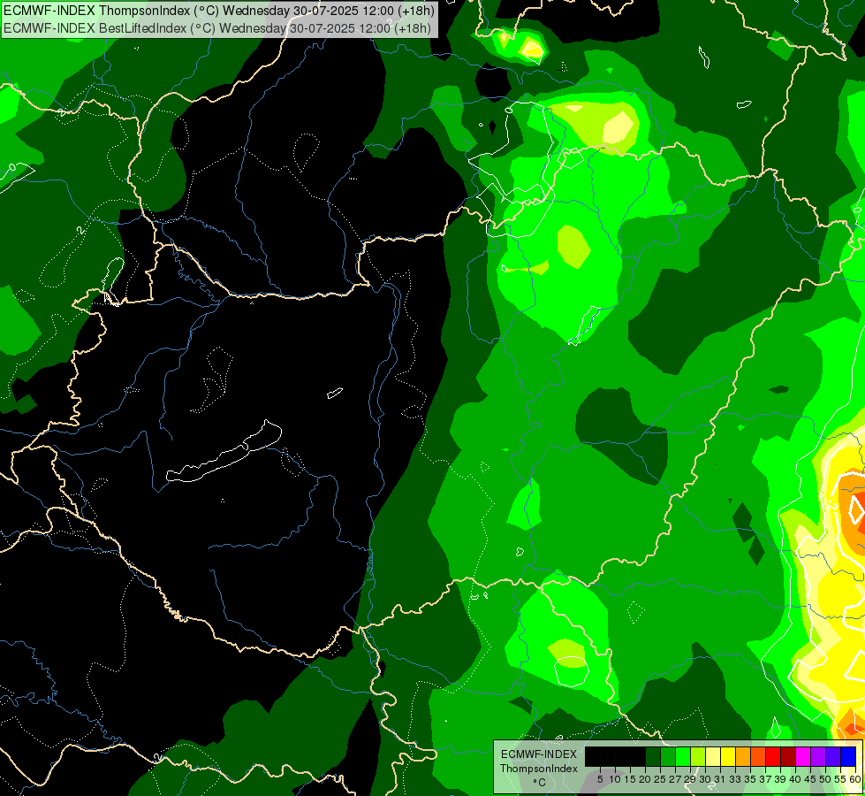The image size is (865, 796).
Task: Click the legend tick value '40'
Action: coord(795,779)
